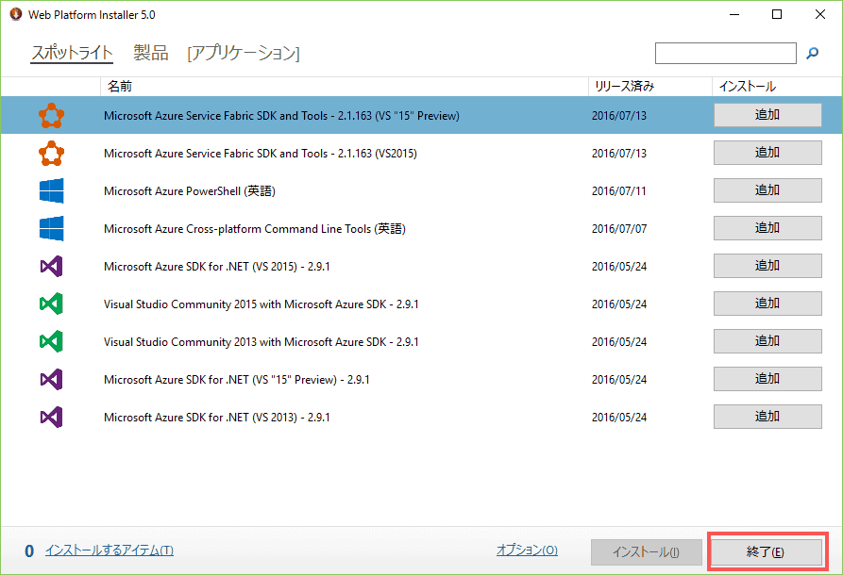
Task: Click the 終了 button to exit
Action: coord(767,552)
